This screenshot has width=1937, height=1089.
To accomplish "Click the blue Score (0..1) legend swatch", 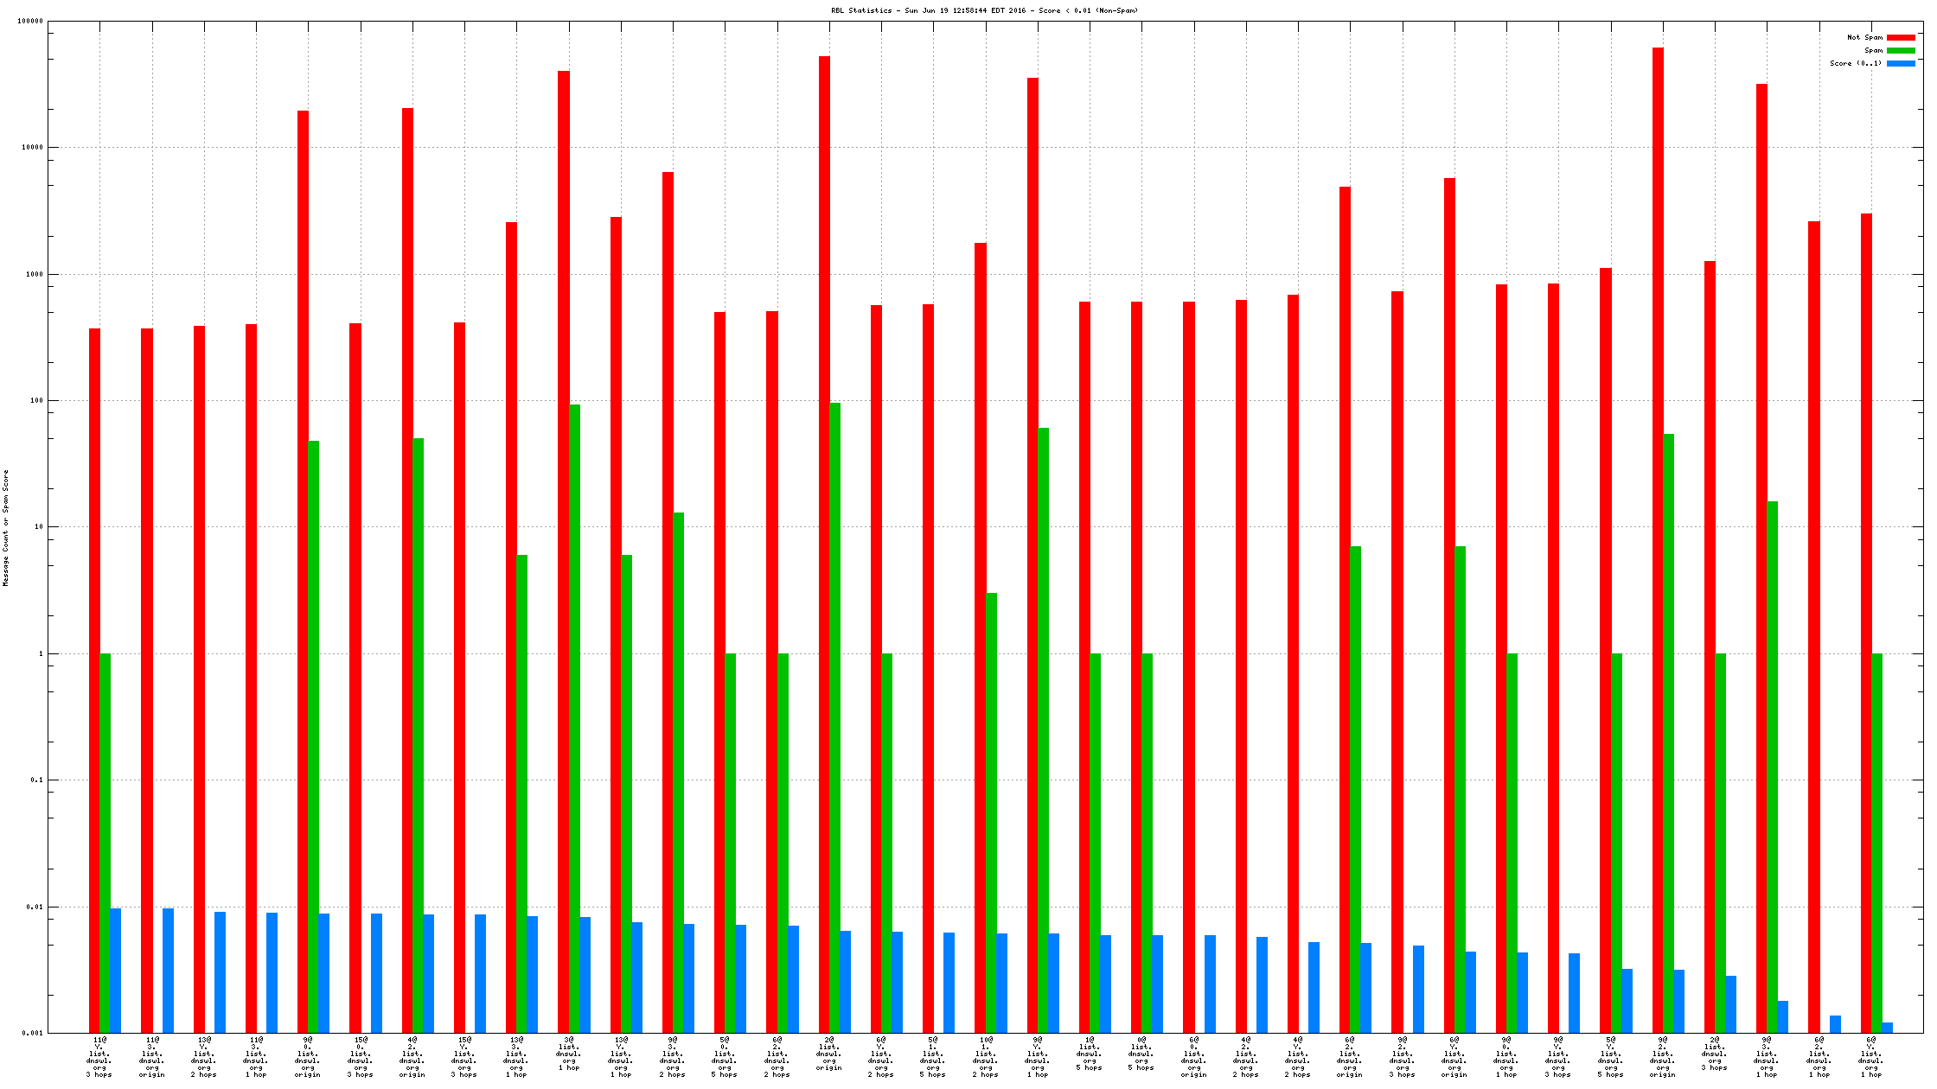I will coord(1900,63).
